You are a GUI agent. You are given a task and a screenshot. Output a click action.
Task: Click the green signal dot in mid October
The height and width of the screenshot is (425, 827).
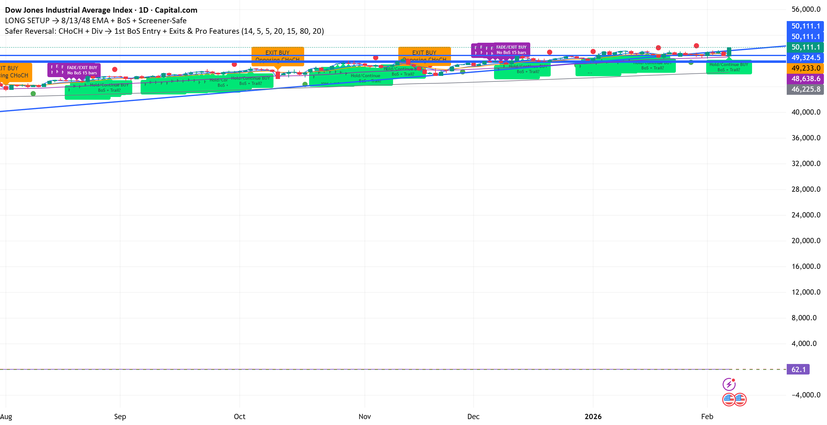[305, 84]
